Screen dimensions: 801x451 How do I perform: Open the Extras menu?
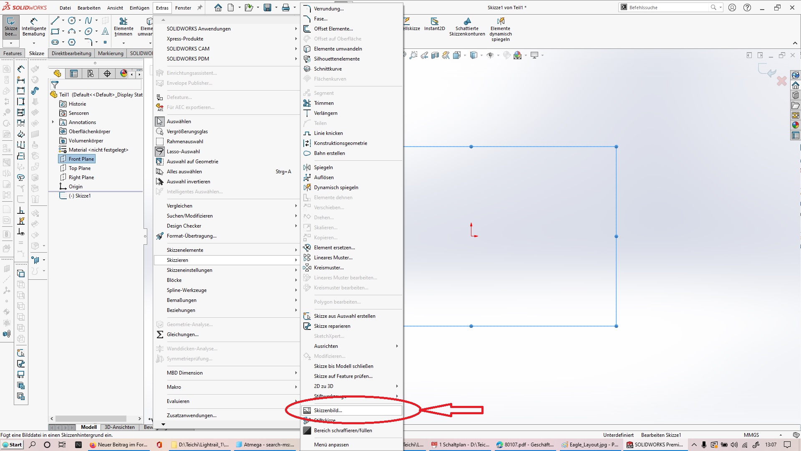point(162,8)
